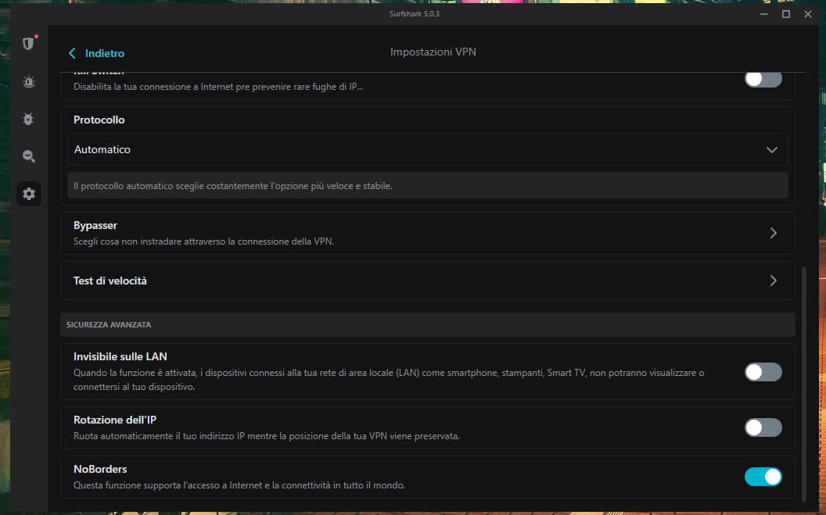
Task: Click the Protocollo dropdown chevron arrow
Action: [772, 150]
